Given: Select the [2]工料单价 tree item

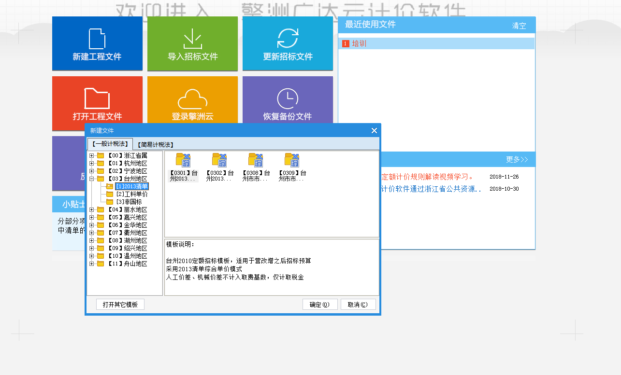Looking at the screenshot, I should (132, 194).
